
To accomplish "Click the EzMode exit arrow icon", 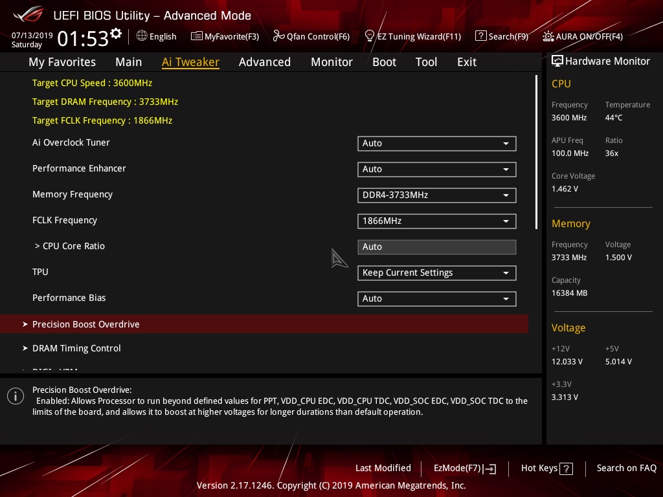I will tap(489, 469).
